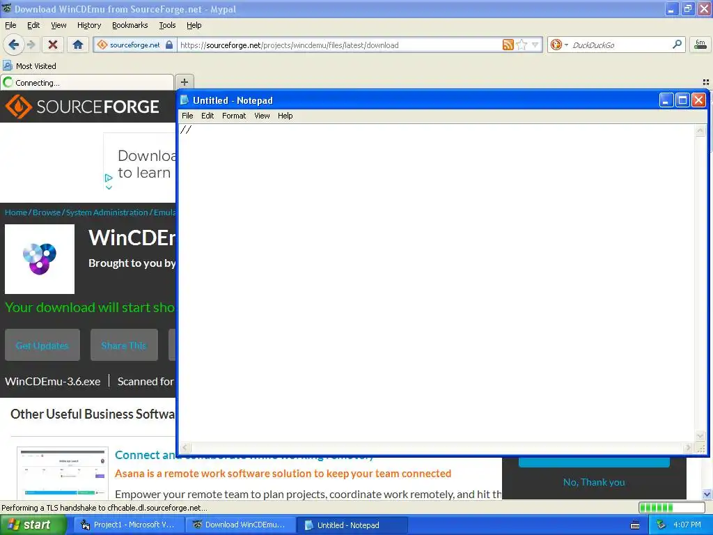
Task: Click the Notepad title bar document icon
Action: (184, 100)
